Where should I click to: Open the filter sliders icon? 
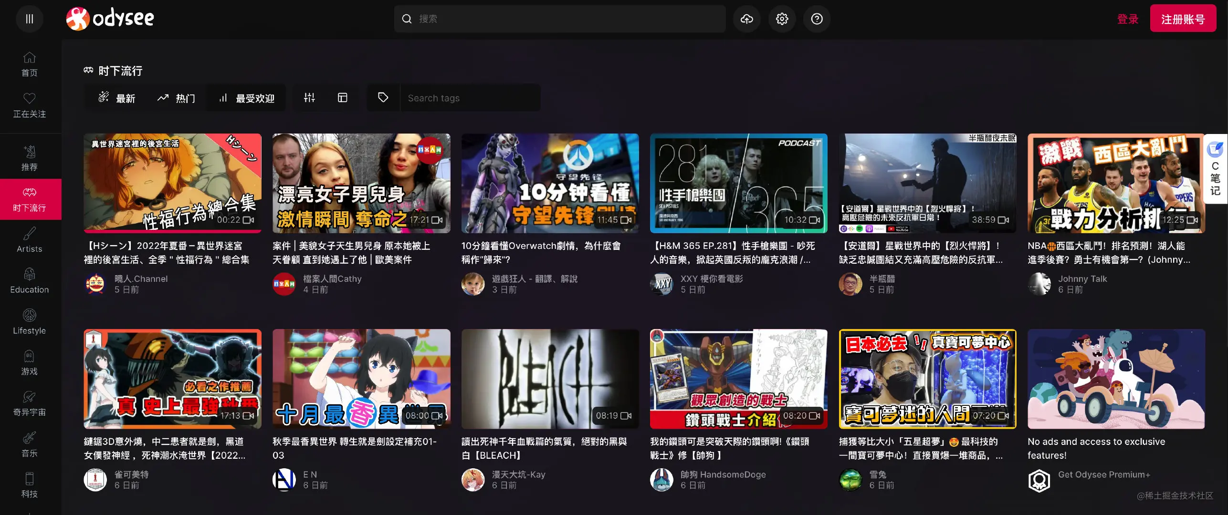coord(309,98)
